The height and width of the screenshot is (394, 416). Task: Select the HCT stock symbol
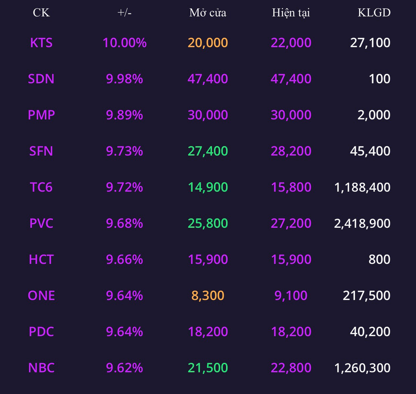pos(41,259)
